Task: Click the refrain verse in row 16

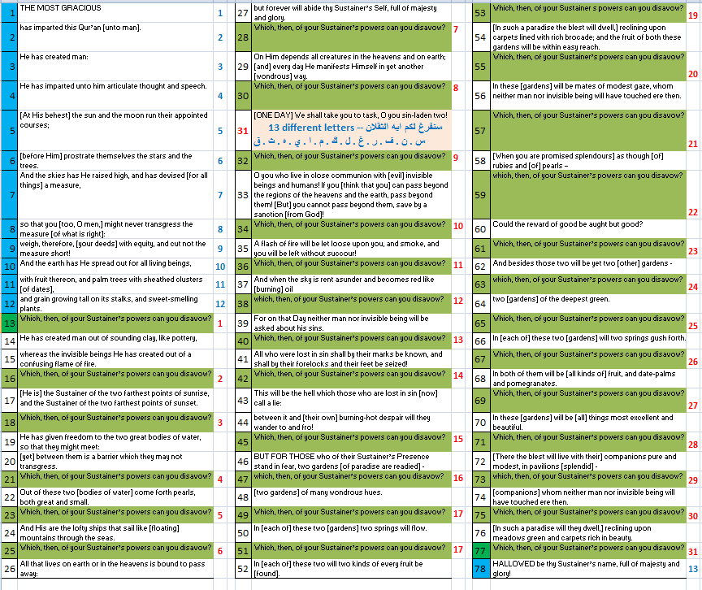Action: coord(115,379)
